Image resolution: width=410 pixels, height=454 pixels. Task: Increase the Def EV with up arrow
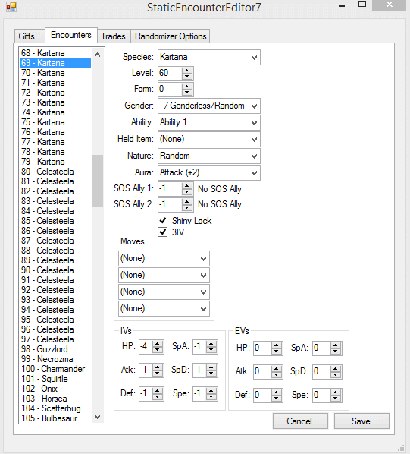[277, 393]
